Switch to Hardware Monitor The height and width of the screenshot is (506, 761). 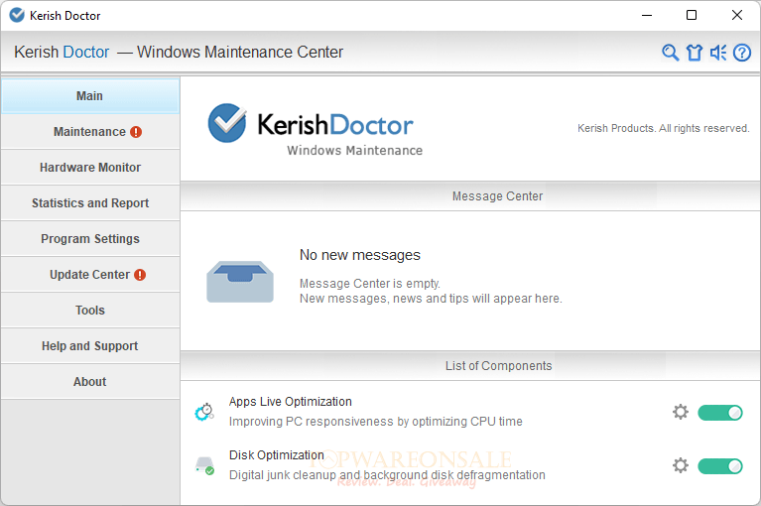[90, 168]
